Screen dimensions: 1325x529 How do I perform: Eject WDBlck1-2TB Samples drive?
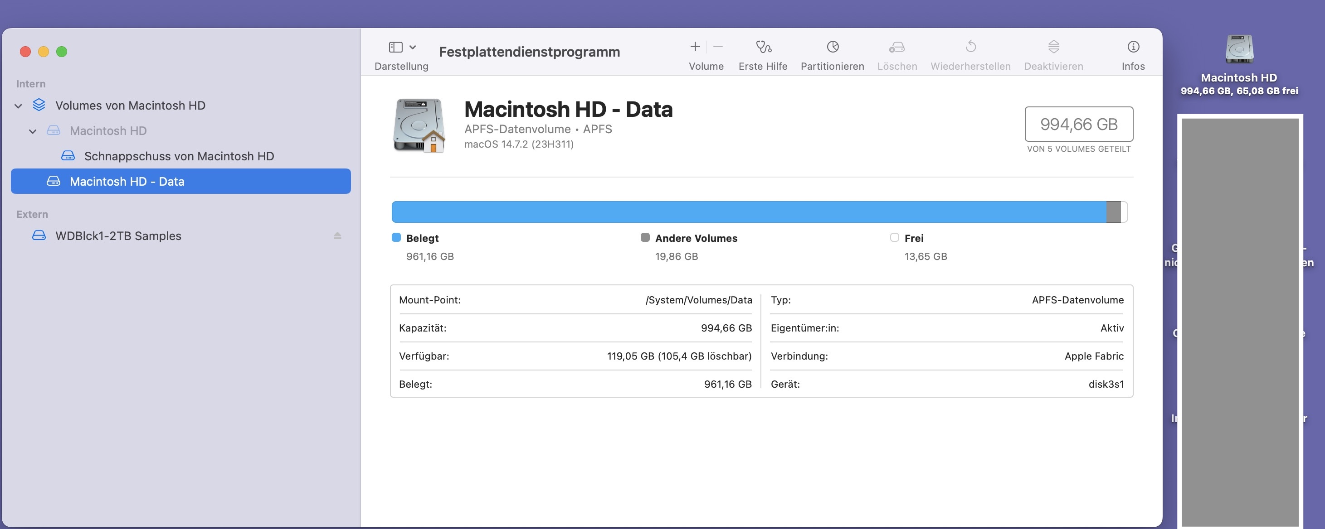337,236
